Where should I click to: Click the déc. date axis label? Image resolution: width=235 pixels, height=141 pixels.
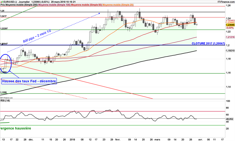(x=31, y=140)
